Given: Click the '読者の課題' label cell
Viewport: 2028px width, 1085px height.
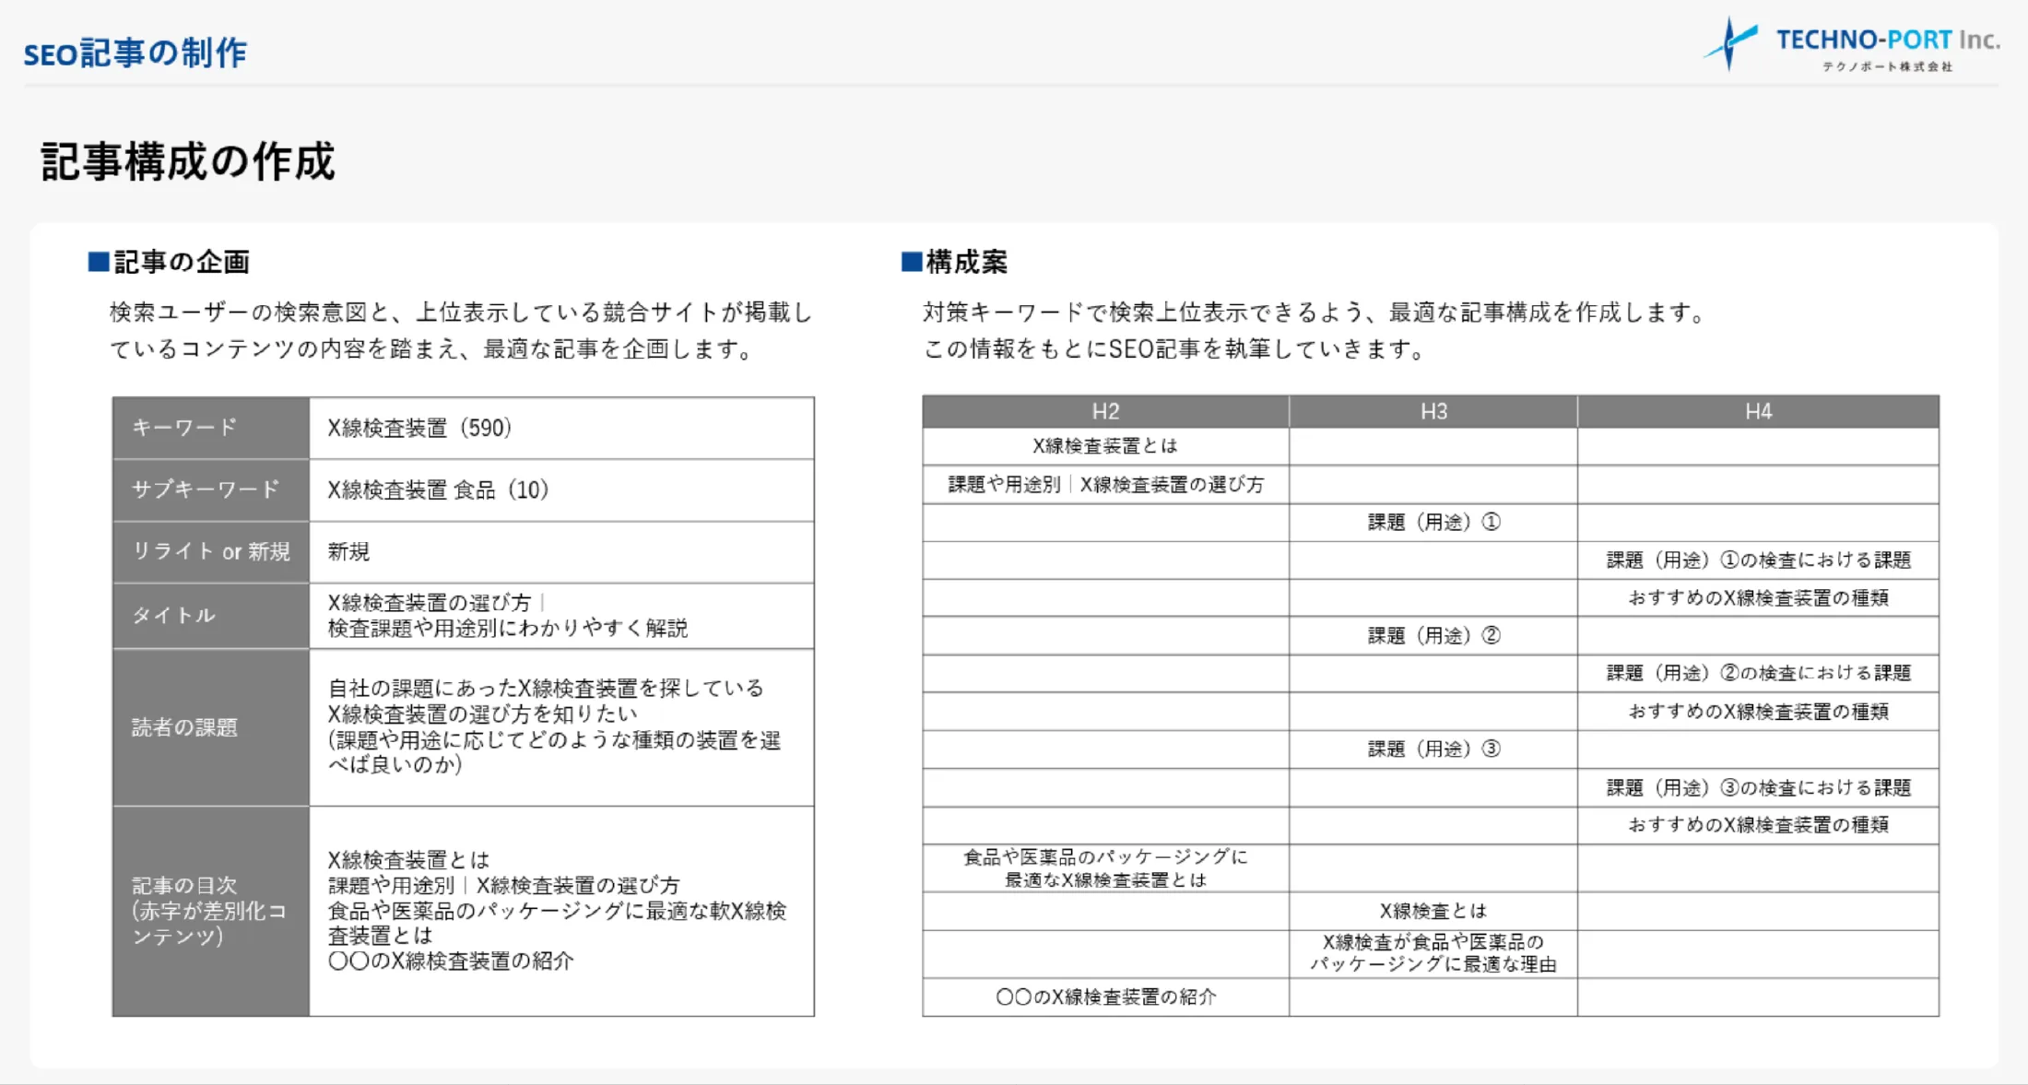Looking at the screenshot, I should 211,727.
